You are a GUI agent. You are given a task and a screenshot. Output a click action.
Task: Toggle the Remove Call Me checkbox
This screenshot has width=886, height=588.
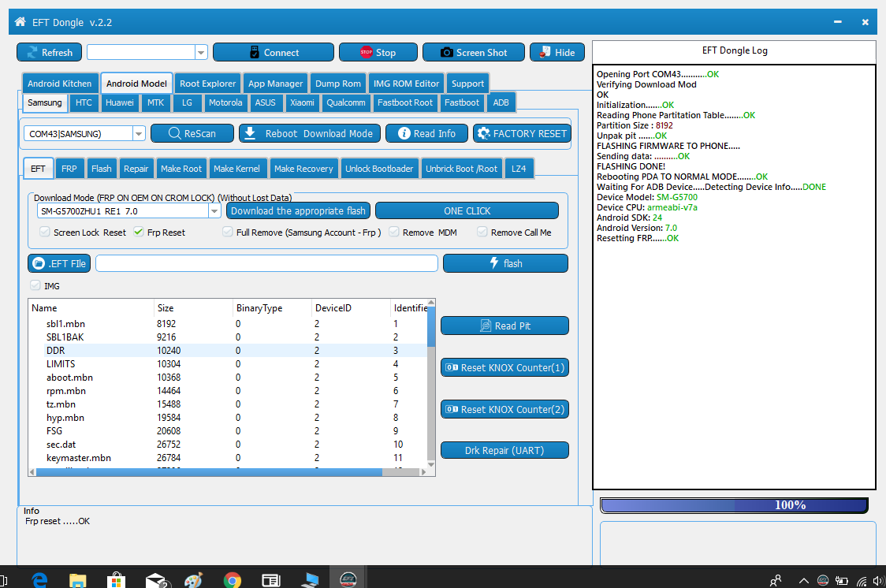pos(482,232)
